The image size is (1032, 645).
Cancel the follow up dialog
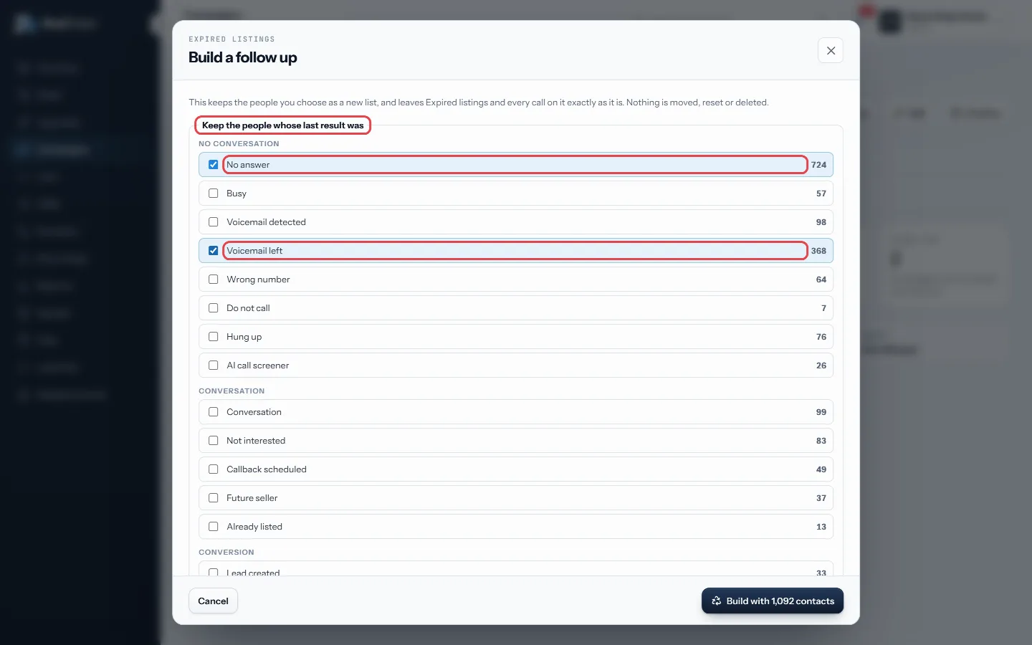(213, 601)
